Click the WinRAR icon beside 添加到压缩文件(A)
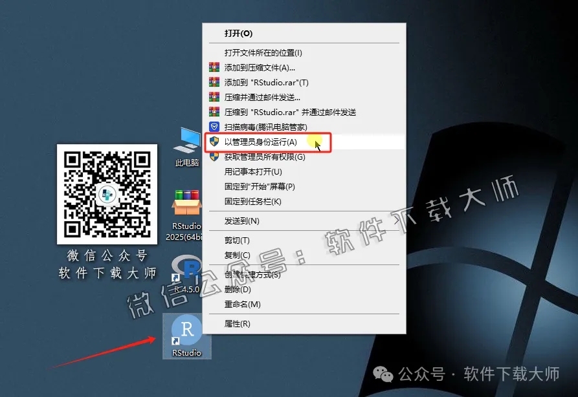The height and width of the screenshot is (397, 578). (x=214, y=67)
